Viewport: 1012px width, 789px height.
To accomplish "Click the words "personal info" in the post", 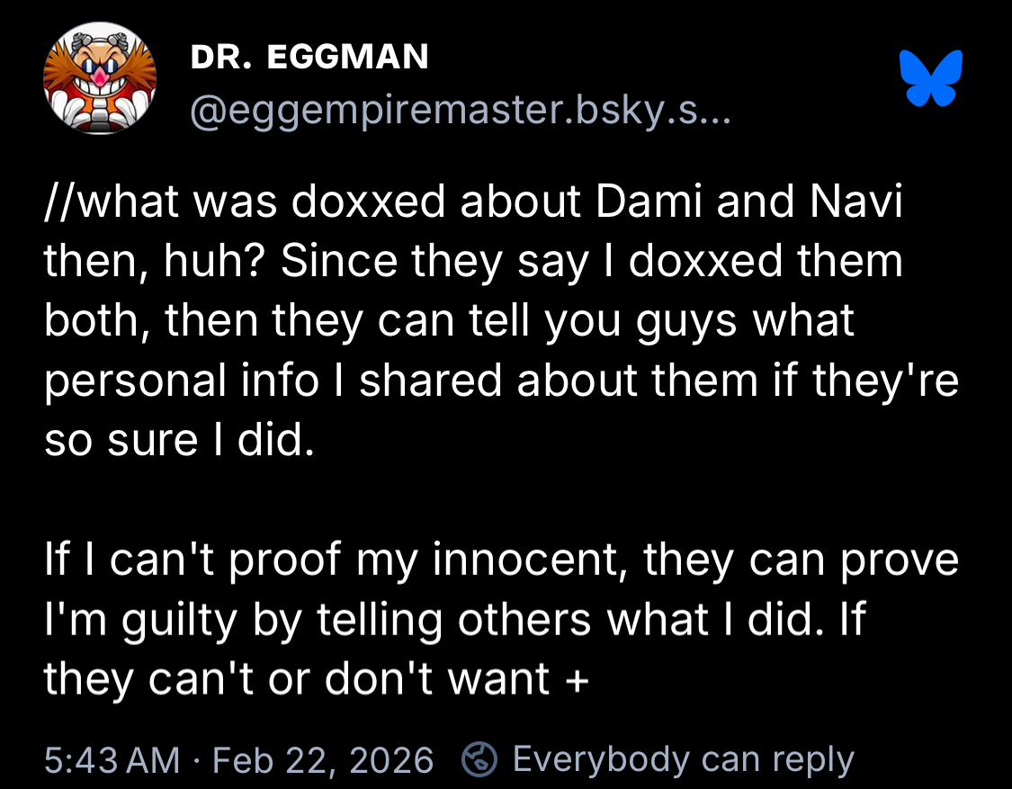I will coord(181,381).
